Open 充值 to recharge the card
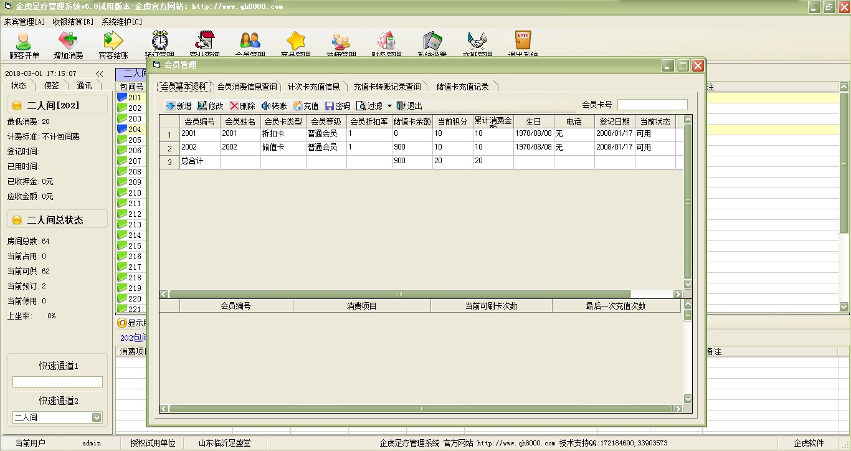This screenshot has height=451, width=851. [305, 106]
